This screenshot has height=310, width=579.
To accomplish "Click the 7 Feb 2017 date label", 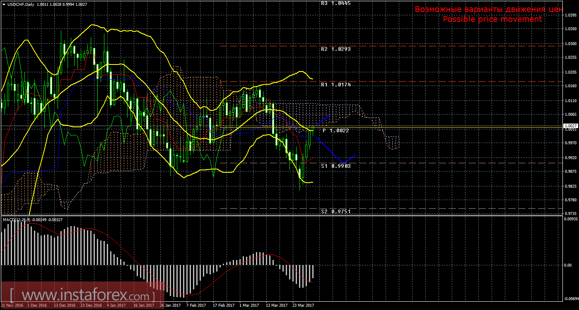I will 196,305.
